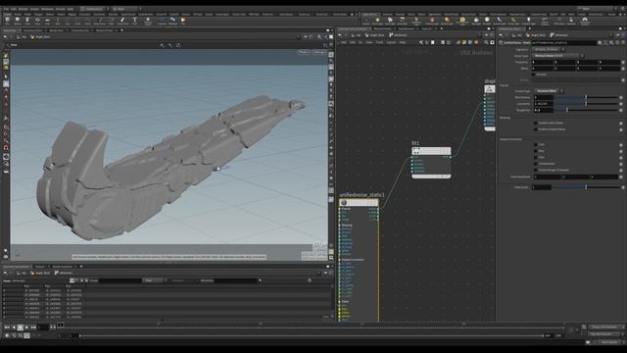Open the network editor Tools menu

pos(379,42)
